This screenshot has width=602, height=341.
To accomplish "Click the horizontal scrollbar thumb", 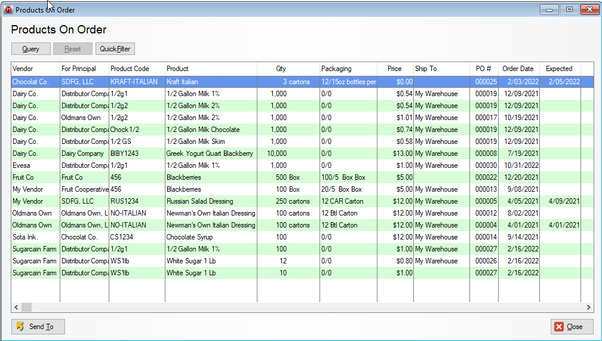I will coord(26,307).
